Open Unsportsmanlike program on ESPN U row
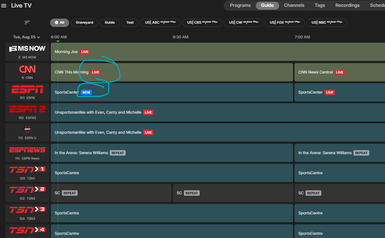 [218, 132]
